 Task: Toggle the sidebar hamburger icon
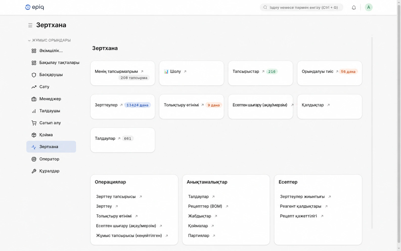pyautogui.click(x=30, y=25)
